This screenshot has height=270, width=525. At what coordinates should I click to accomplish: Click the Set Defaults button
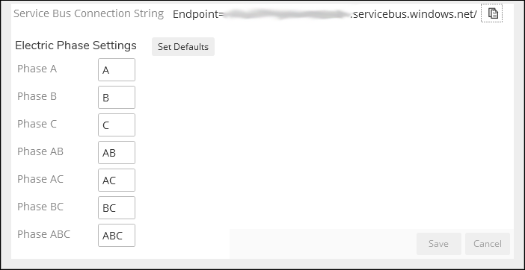tap(183, 47)
